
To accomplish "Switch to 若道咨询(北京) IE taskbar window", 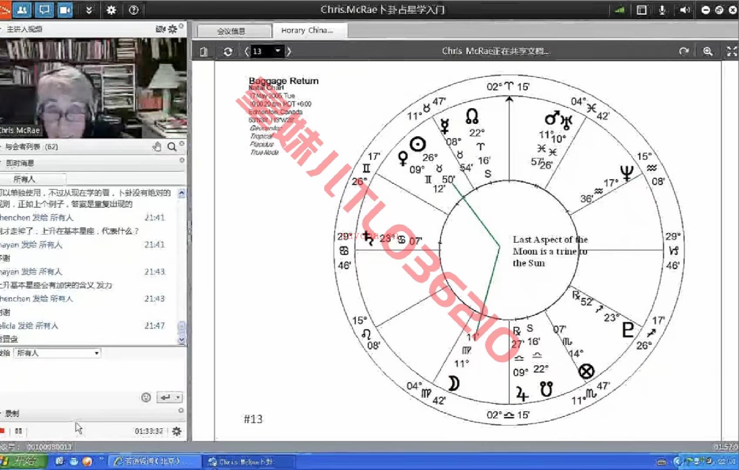I will (155, 461).
